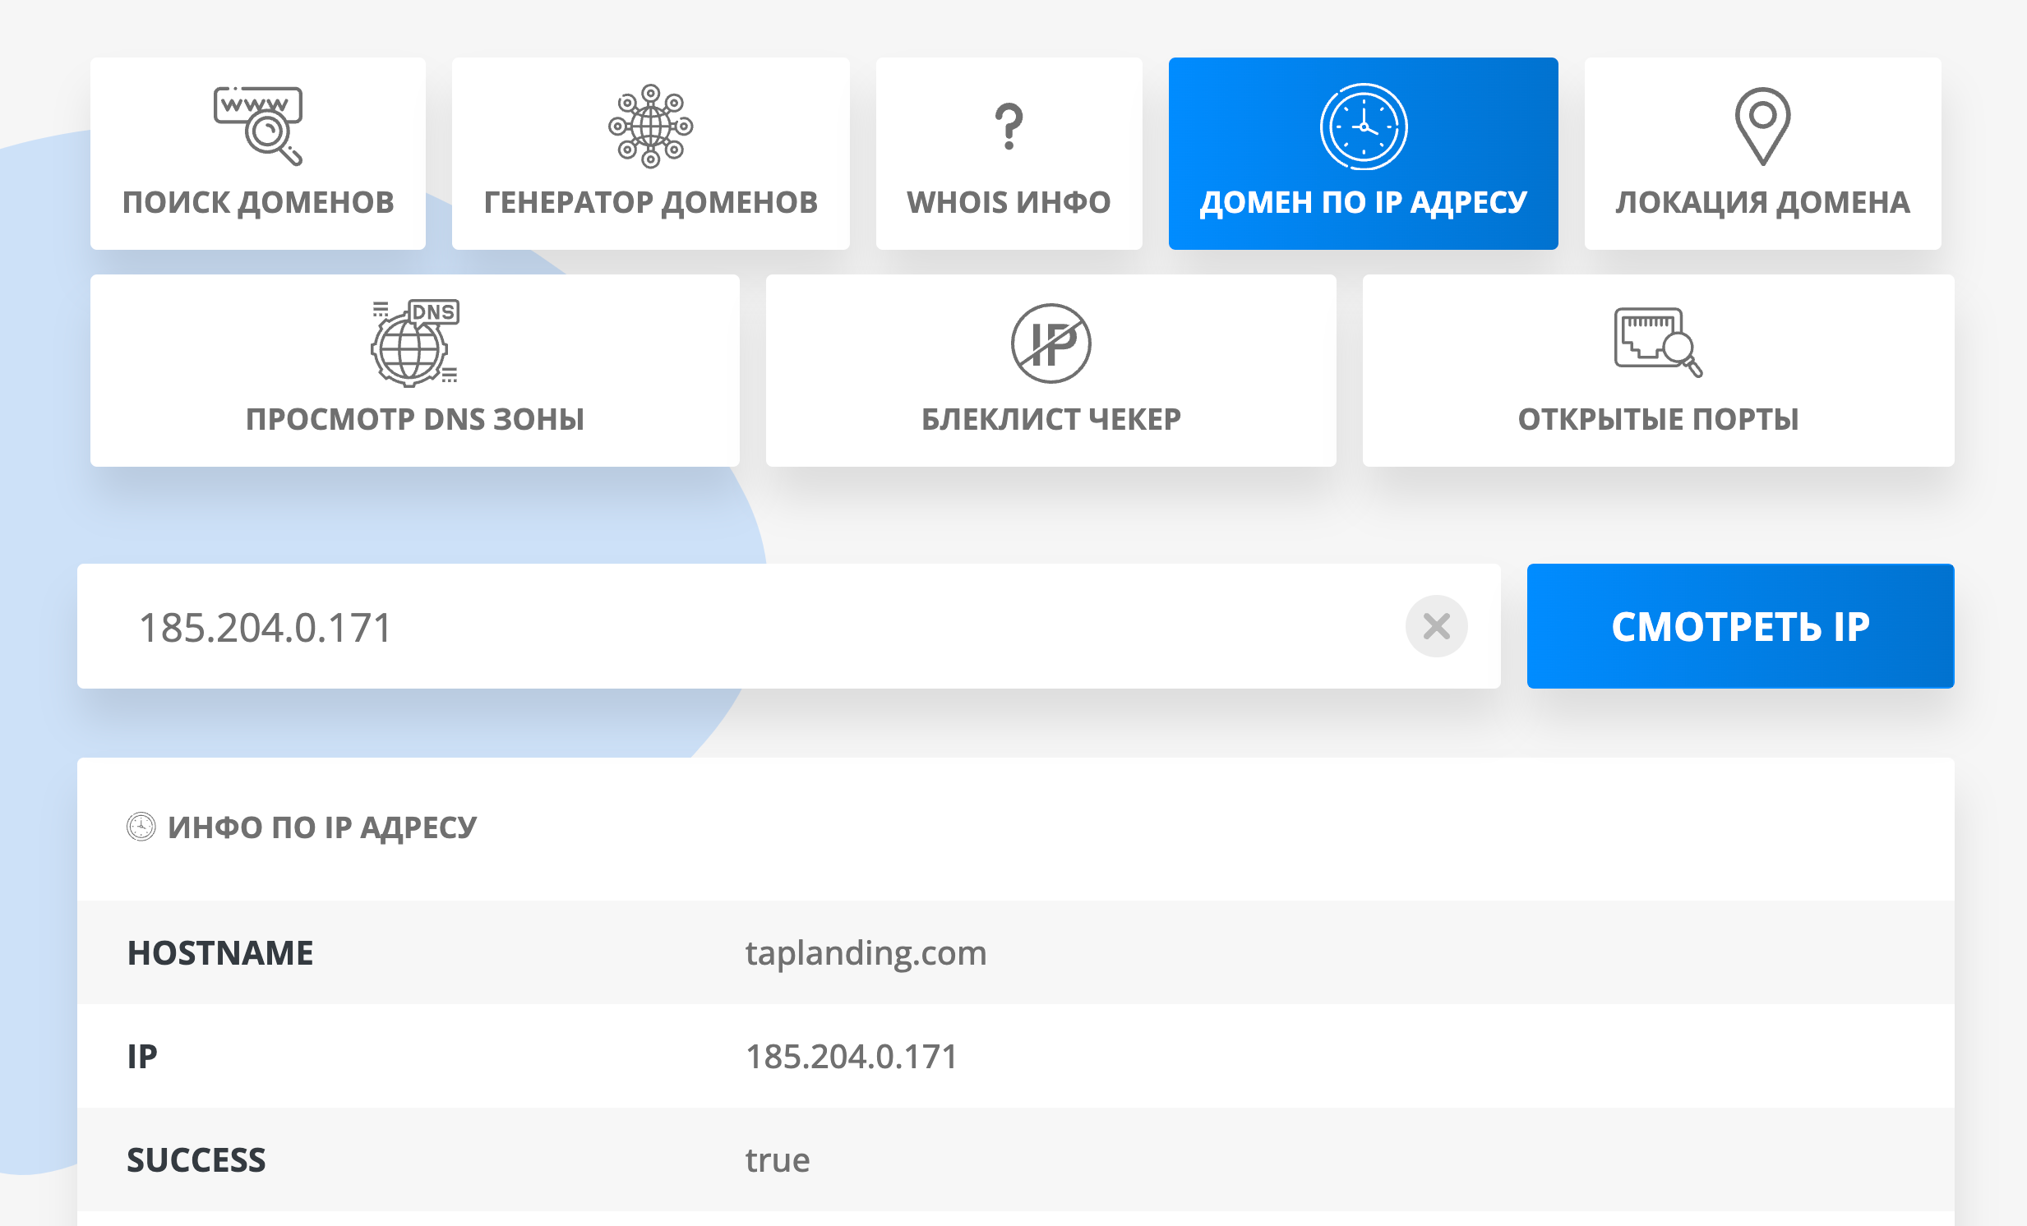This screenshot has height=1226, width=2027.
Task: Open the ЛОКАЦИЯ ДОМЕНА tab
Action: [x=1762, y=202]
